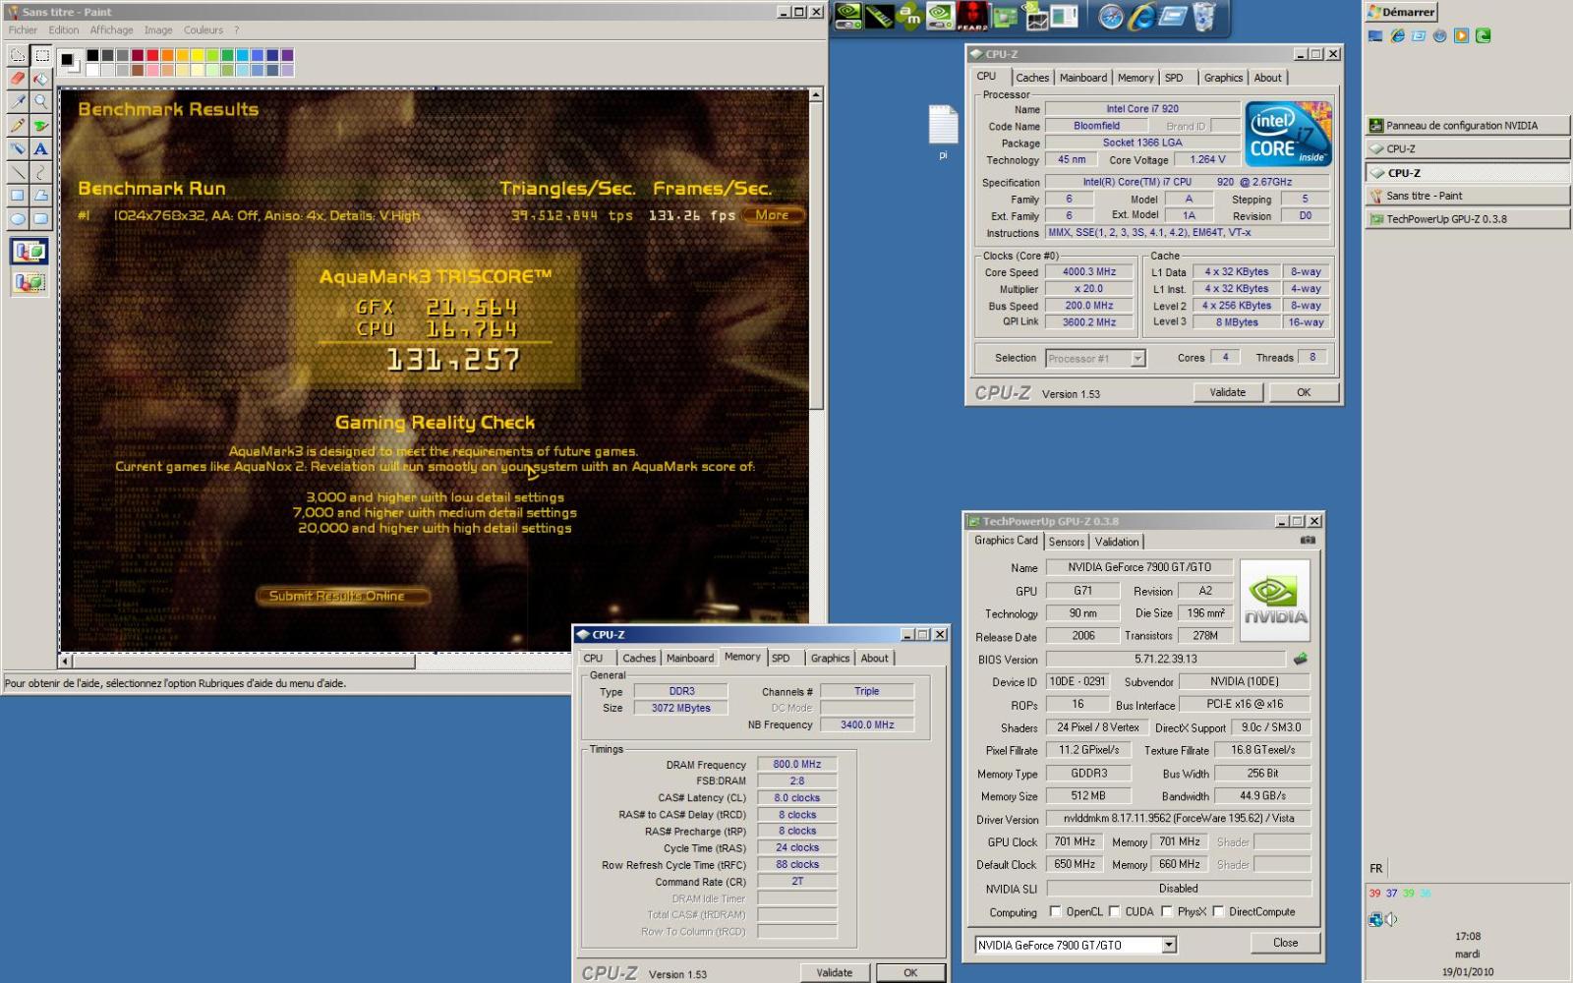Choose the Curve tool in Paint
This screenshot has height=983, width=1573.
click(x=41, y=172)
